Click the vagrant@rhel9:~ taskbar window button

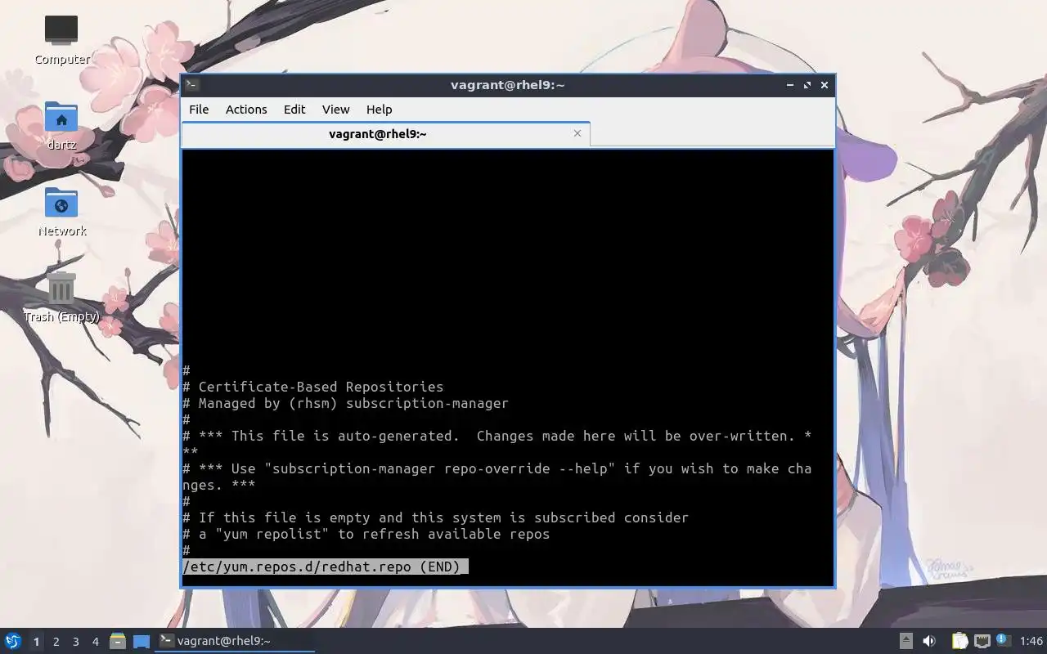(236, 641)
